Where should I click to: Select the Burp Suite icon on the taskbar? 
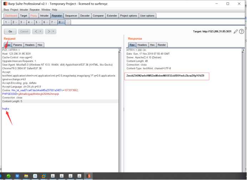point(88,176)
